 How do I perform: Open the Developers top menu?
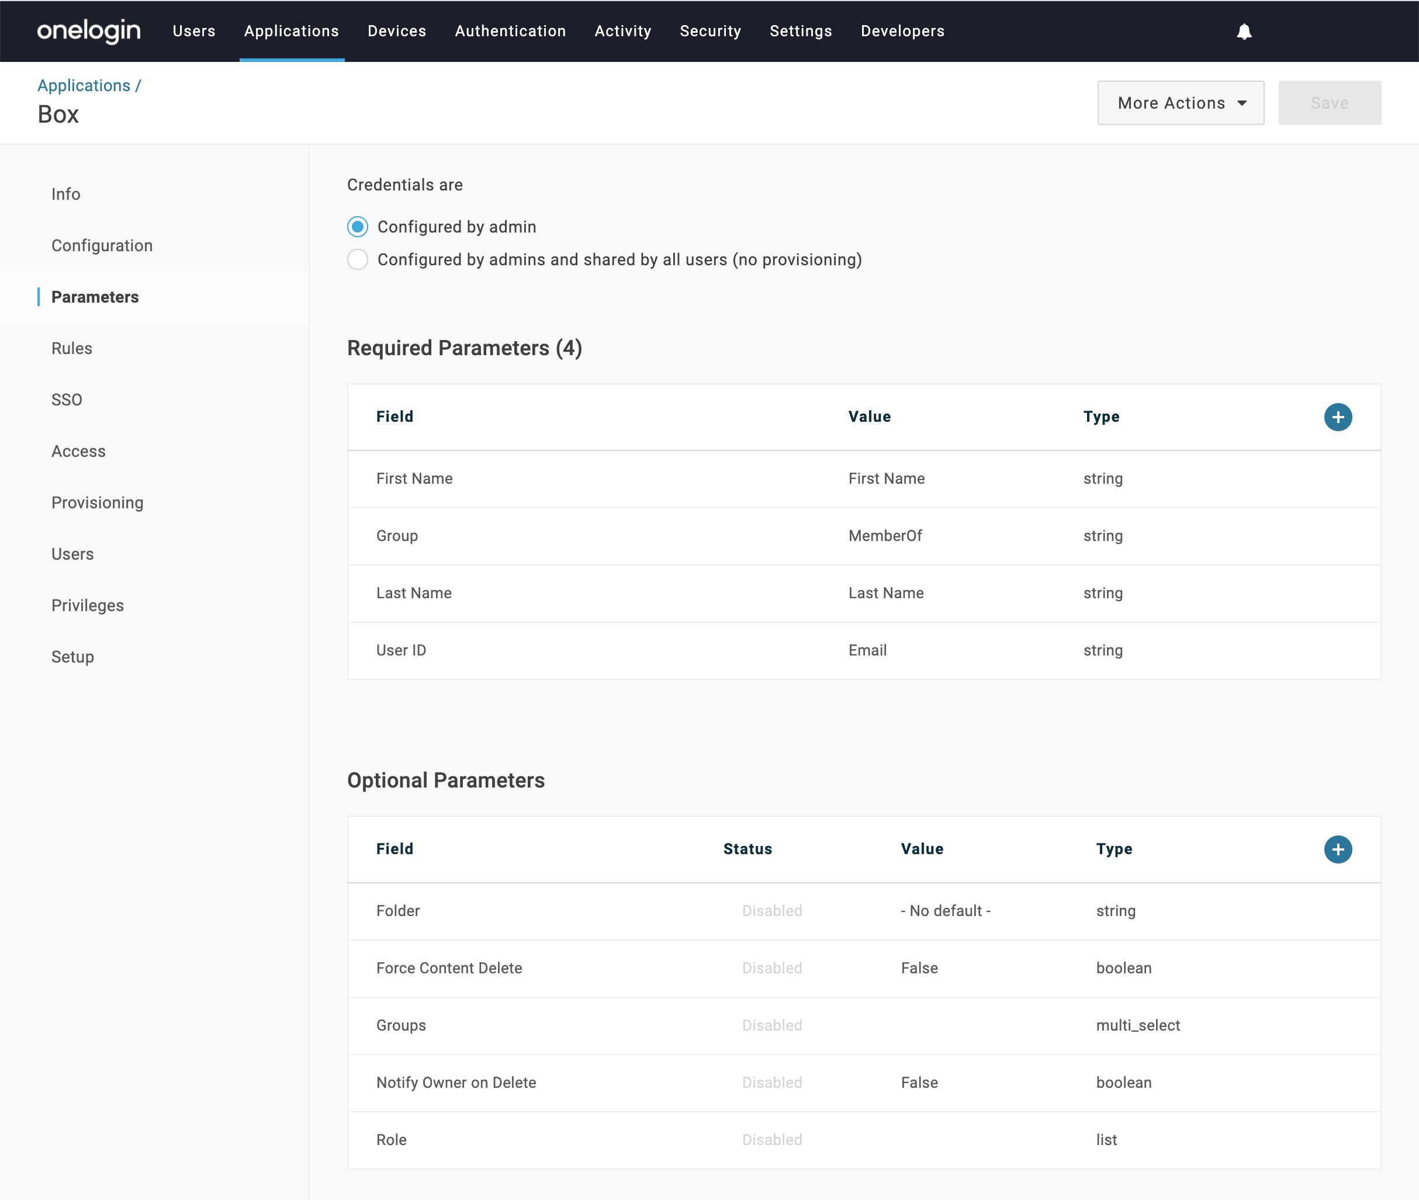(902, 32)
